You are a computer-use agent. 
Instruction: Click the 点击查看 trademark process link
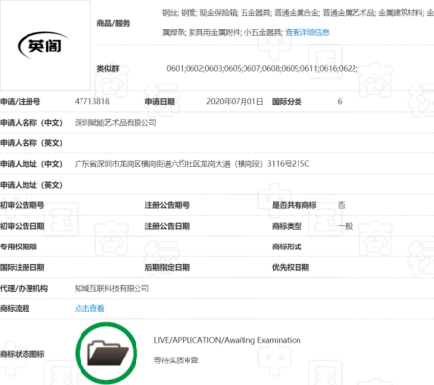click(x=89, y=308)
